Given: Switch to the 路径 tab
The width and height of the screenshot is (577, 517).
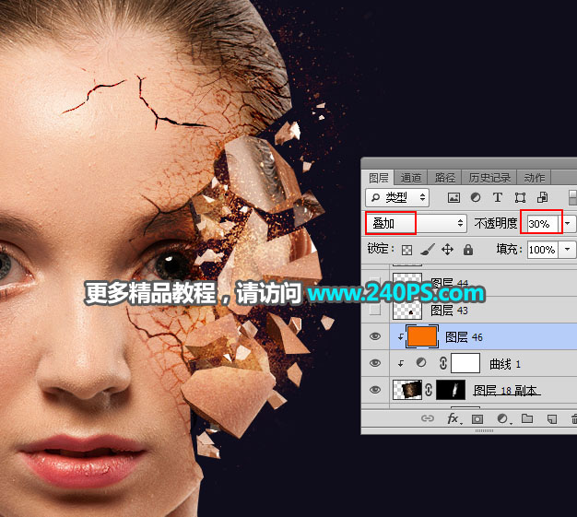Looking at the screenshot, I should 444,178.
